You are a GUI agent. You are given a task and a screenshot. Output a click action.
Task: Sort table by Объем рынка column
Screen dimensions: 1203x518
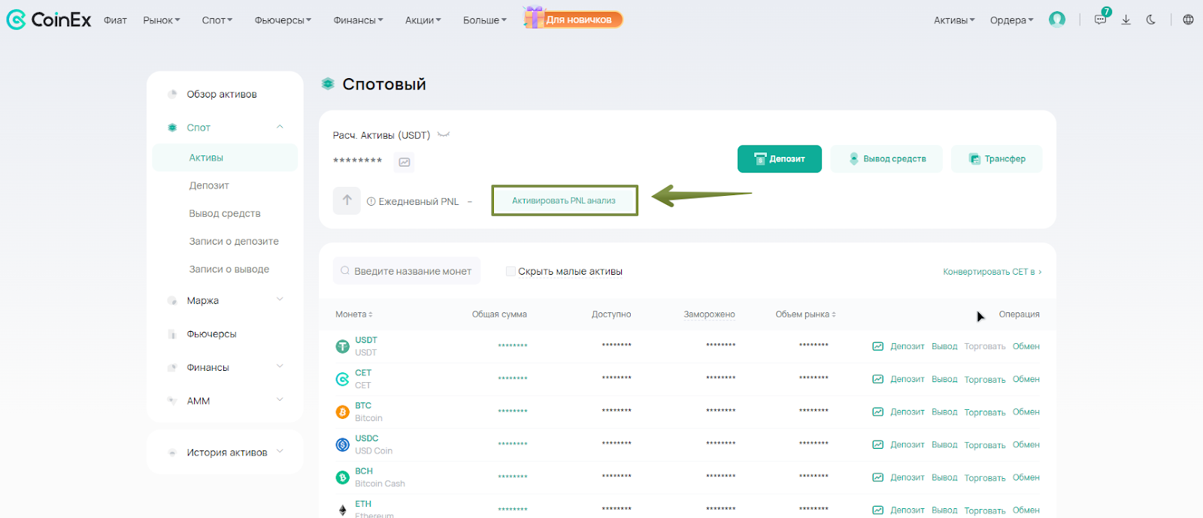pyautogui.click(x=806, y=315)
